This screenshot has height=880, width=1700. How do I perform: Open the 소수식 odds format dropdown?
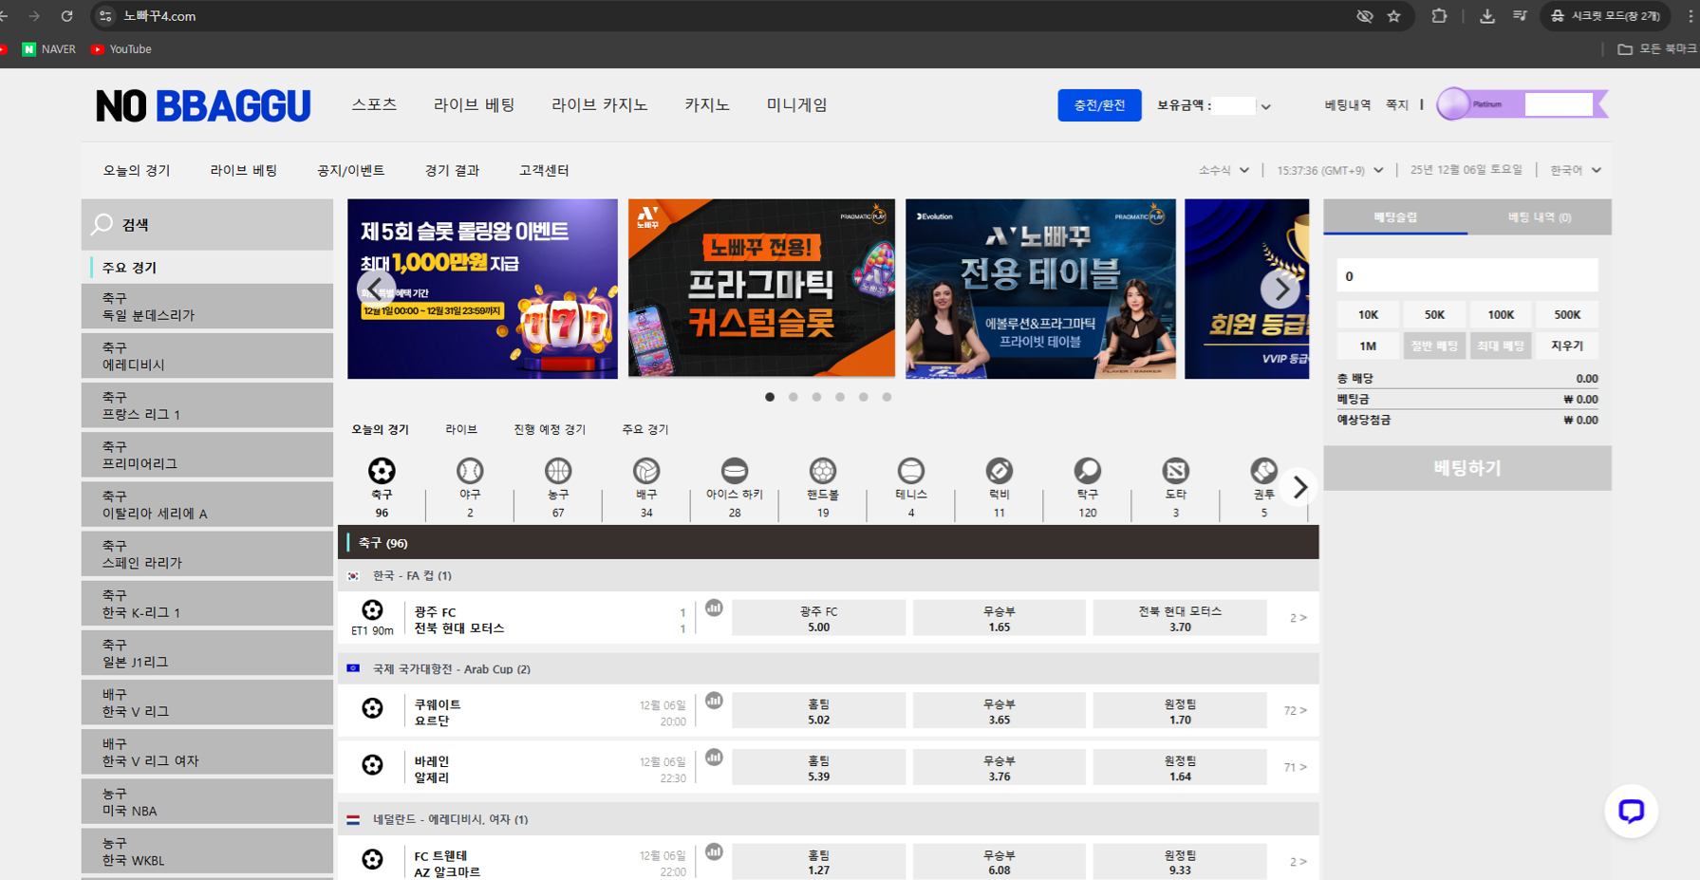coord(1224,170)
